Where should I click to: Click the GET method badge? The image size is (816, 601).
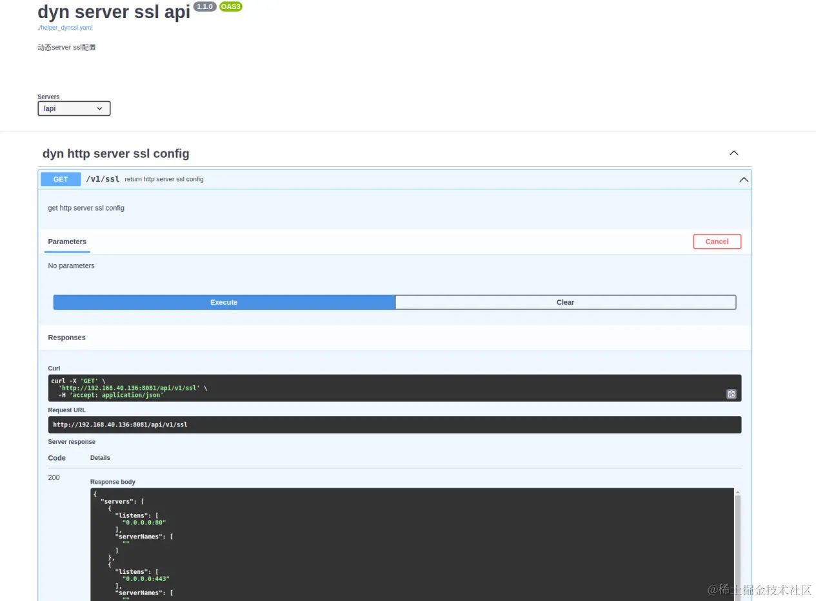tap(61, 179)
